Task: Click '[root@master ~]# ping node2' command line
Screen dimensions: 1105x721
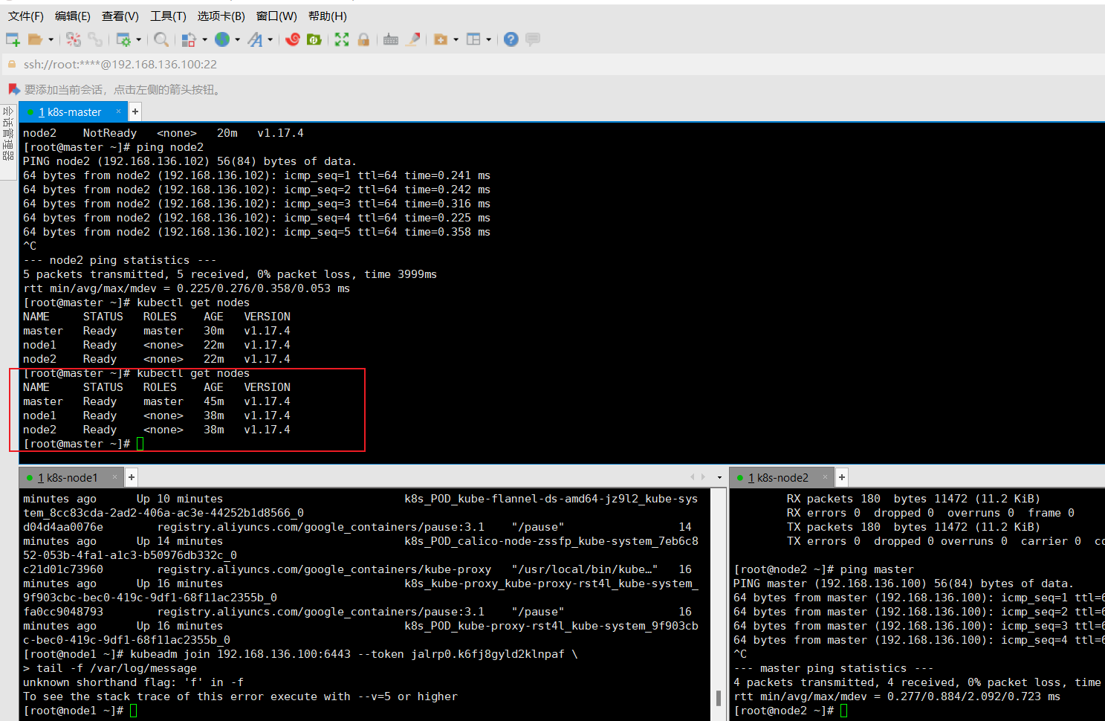Action: (x=113, y=147)
